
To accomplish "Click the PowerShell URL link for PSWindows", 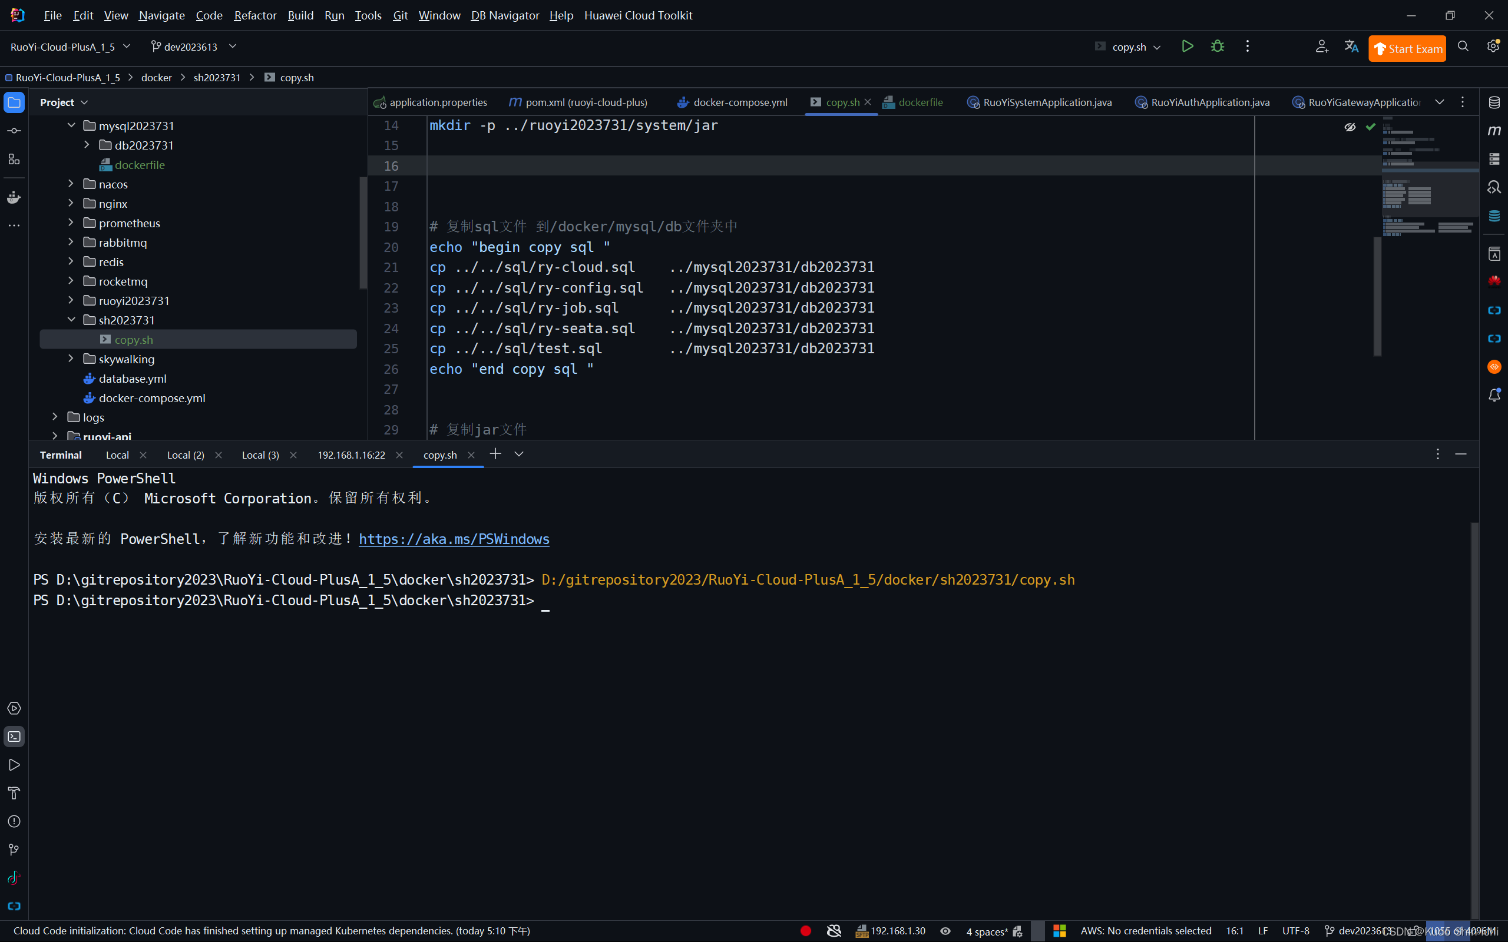I will 454,539.
